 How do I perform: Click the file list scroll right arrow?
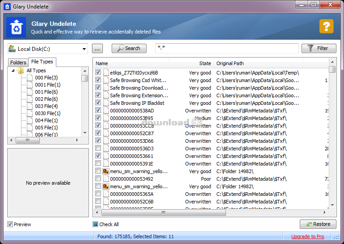[325, 212]
